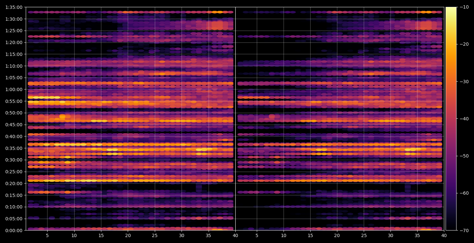Select the 0:15:00 y-axis tick label
The image size is (474, 243).
14,195
